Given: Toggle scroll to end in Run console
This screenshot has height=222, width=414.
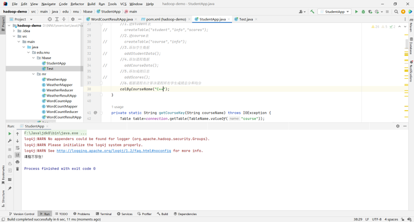Looking at the screenshot, I should pos(17,155).
